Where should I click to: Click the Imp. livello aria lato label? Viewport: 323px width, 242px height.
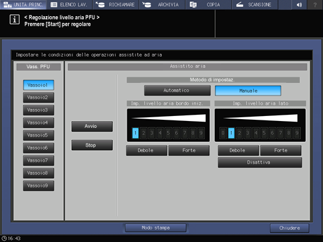click(261, 104)
